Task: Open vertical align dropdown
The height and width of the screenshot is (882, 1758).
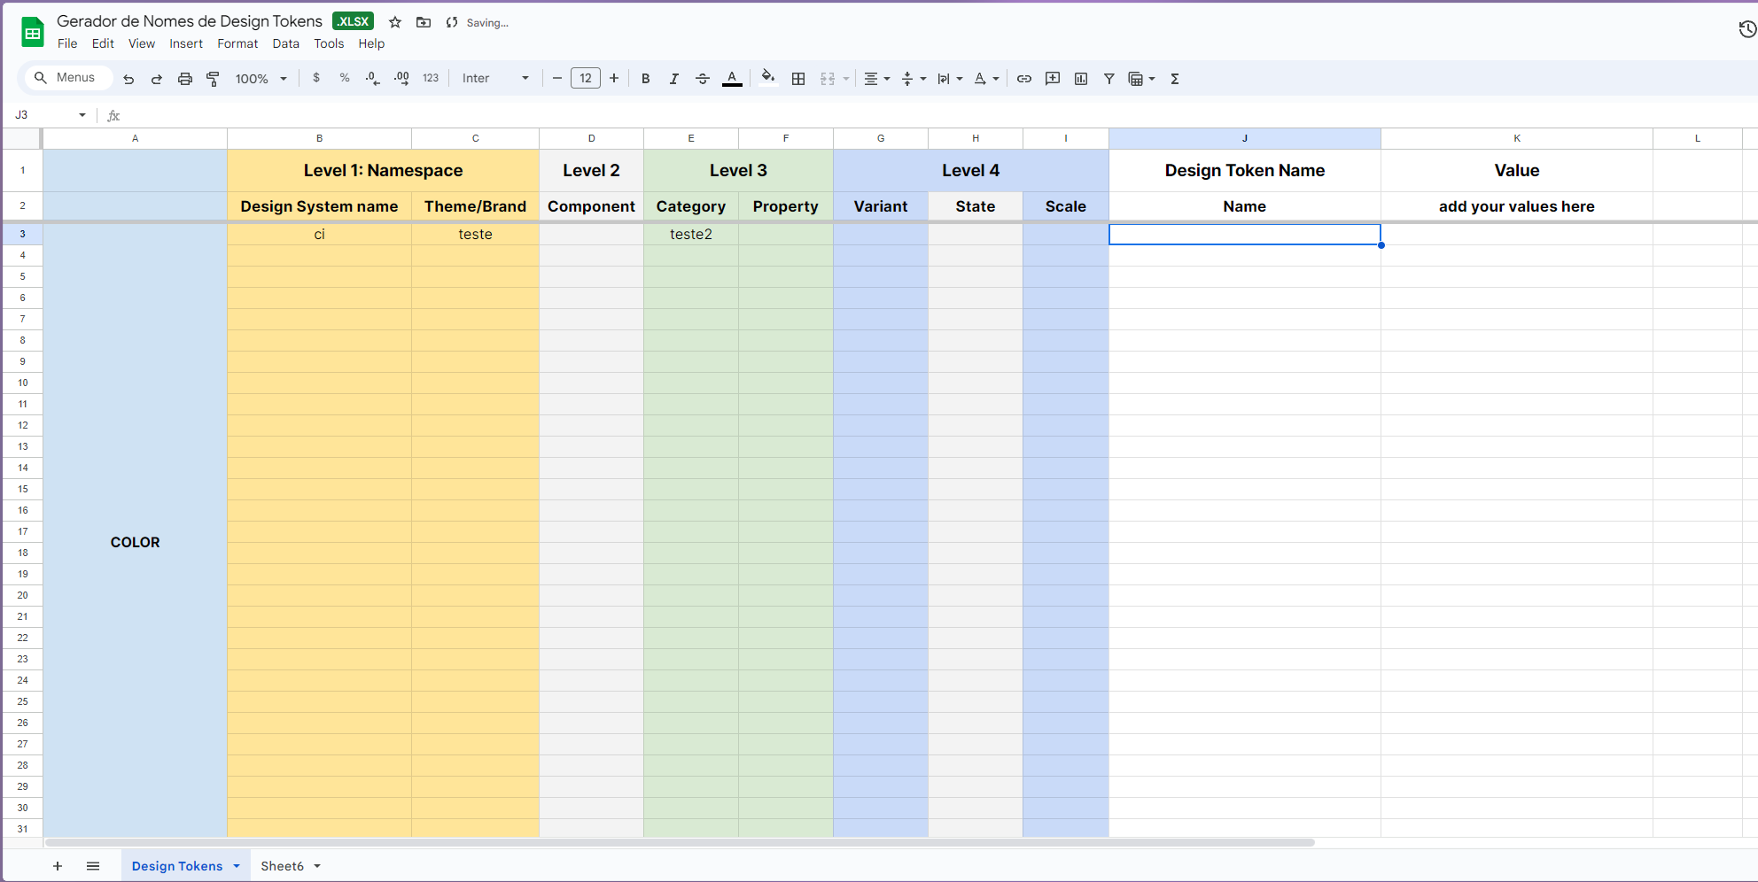Action: [914, 79]
